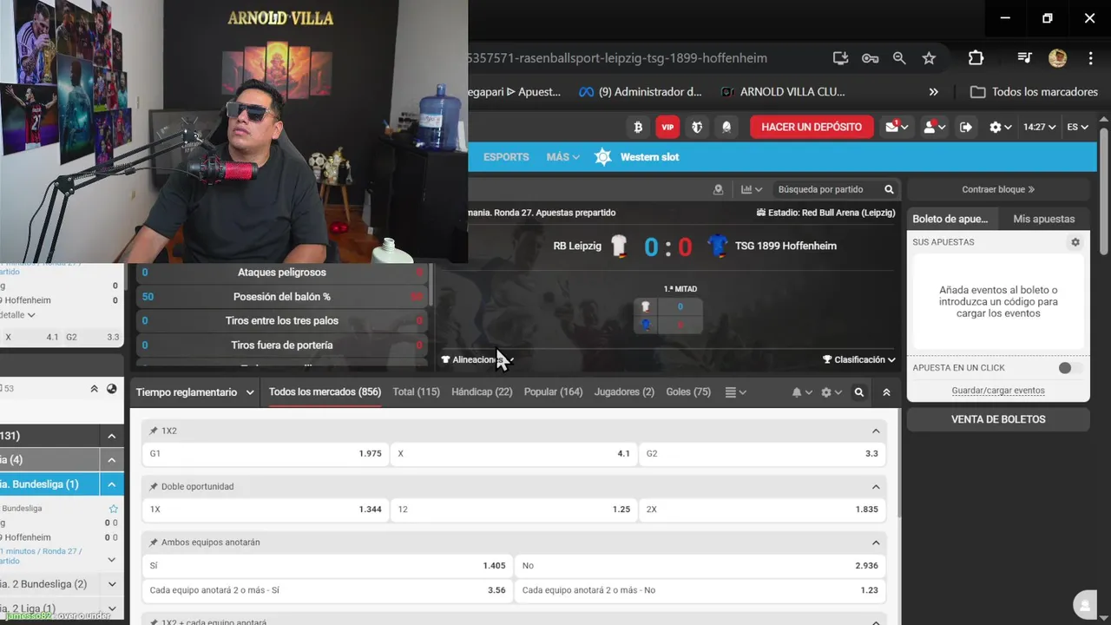Screen dimensions: 1111x625
Task: Select the Total (115) markets tab
Action: click(417, 392)
